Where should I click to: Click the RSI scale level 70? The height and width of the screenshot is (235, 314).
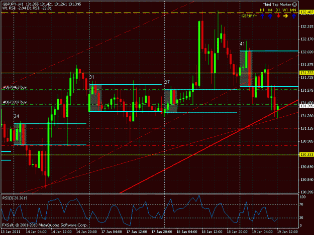click(x=301, y=204)
